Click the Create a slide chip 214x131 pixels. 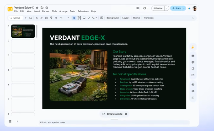click(x=113, y=114)
